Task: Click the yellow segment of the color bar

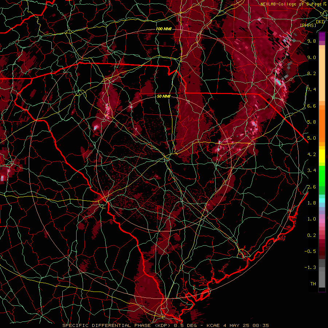Action: tap(322, 156)
